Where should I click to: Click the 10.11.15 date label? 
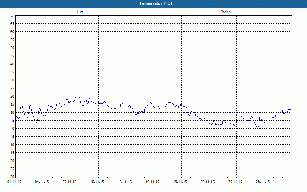(97, 182)
